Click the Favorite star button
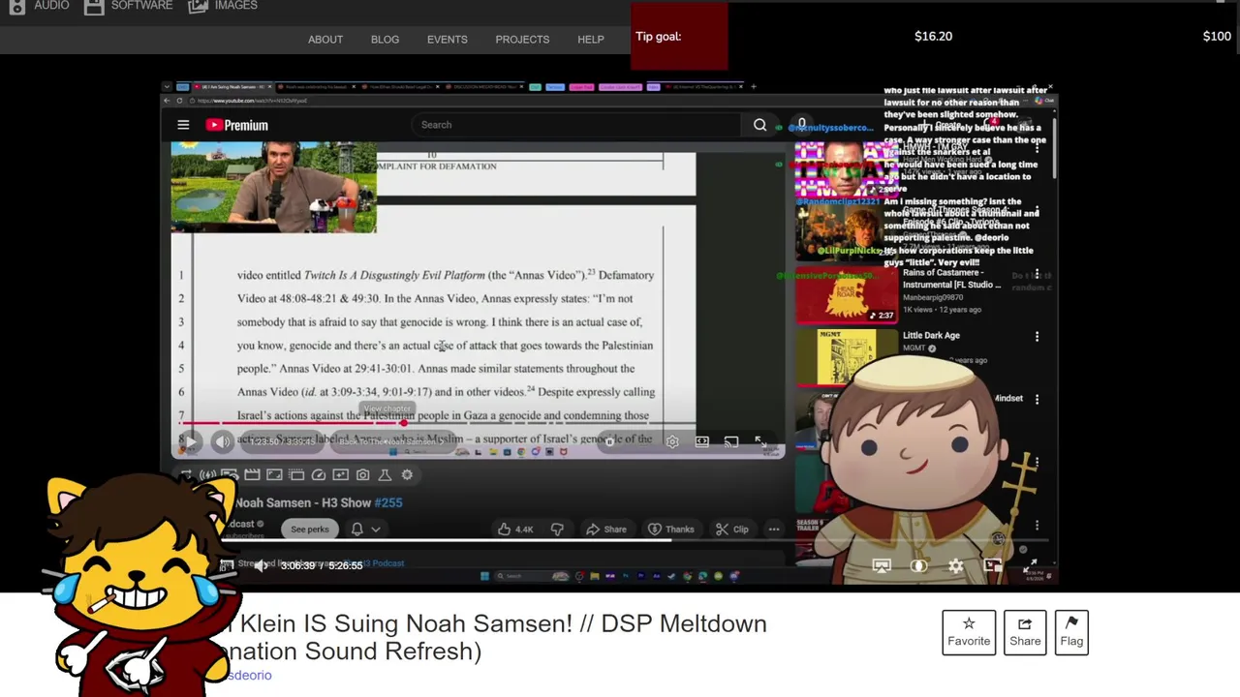 pos(969,632)
